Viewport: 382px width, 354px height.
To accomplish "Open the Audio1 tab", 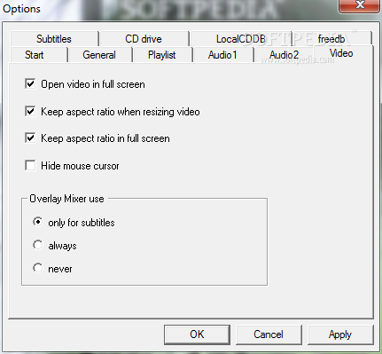I will click(222, 55).
